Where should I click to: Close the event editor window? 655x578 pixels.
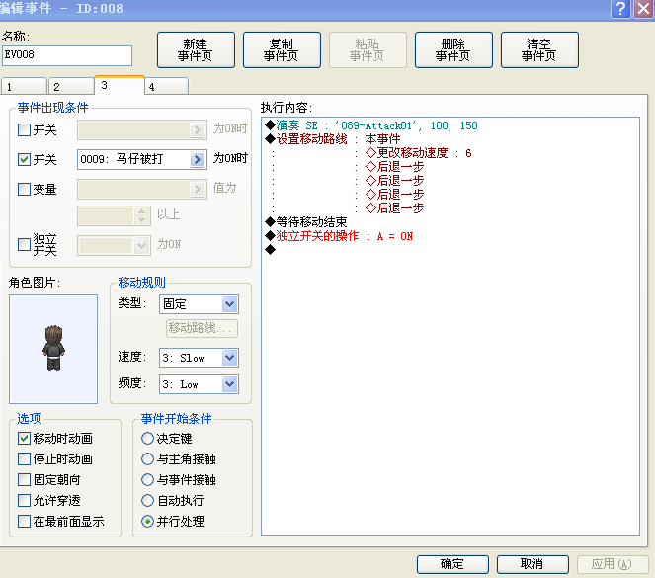coord(644,8)
